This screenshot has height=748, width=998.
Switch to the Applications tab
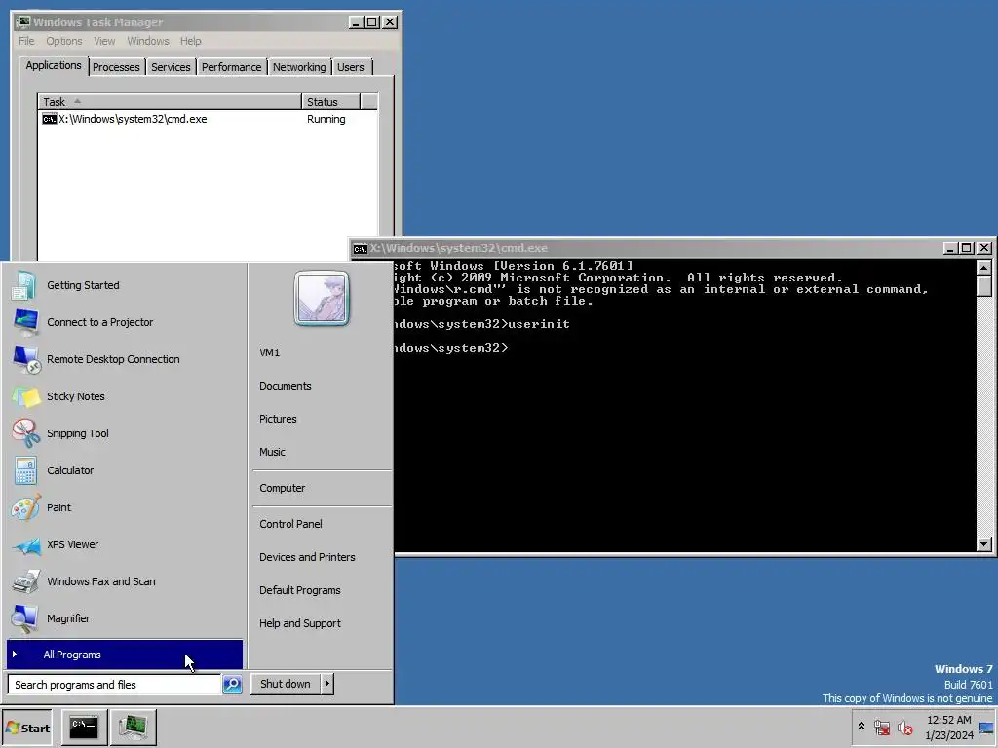point(54,65)
